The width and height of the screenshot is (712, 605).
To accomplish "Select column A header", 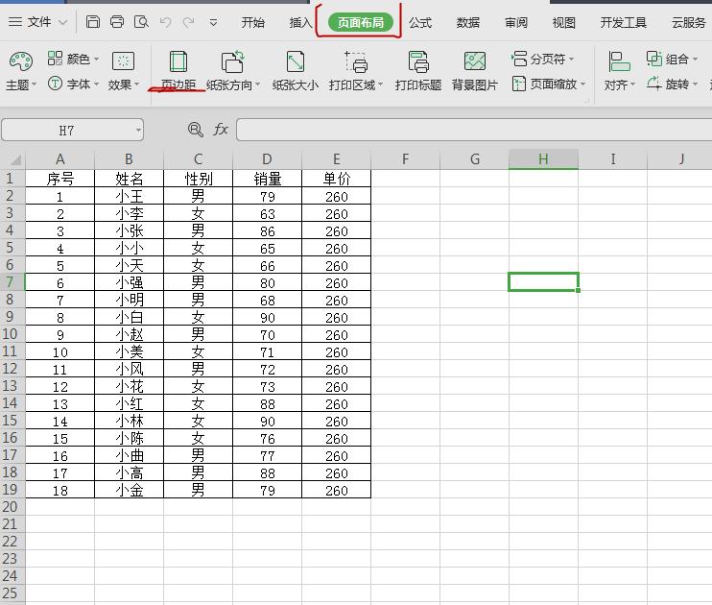I will tap(59, 159).
